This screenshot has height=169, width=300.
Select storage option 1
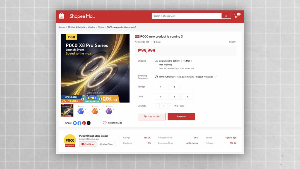click(x=161, y=87)
